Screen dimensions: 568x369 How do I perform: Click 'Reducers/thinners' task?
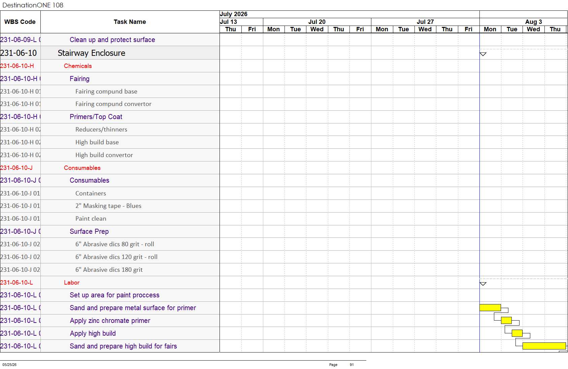(101, 130)
